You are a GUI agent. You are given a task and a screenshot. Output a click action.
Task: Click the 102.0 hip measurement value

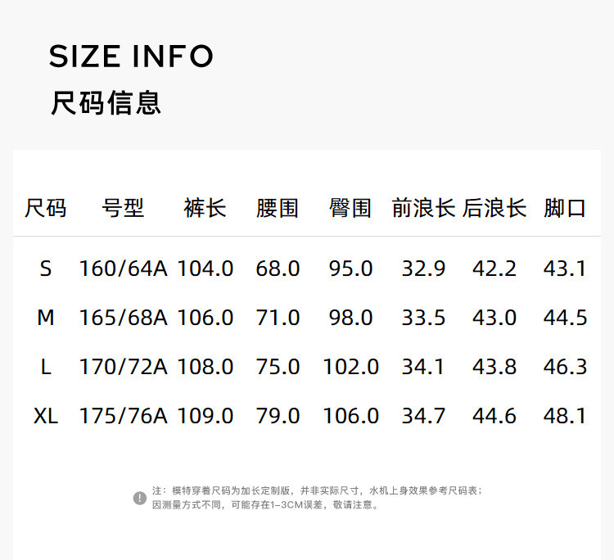point(350,367)
